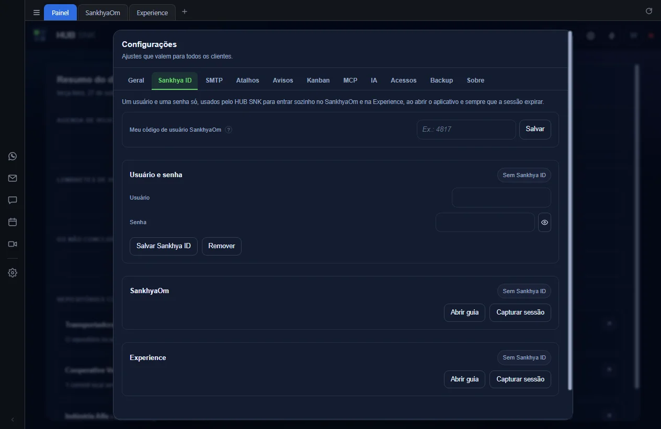Open the Avisos settings tab
This screenshot has width=661, height=429.
(283, 80)
